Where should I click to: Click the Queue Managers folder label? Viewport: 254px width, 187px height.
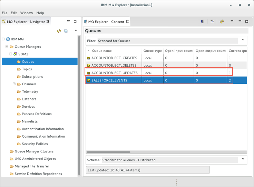(28, 47)
